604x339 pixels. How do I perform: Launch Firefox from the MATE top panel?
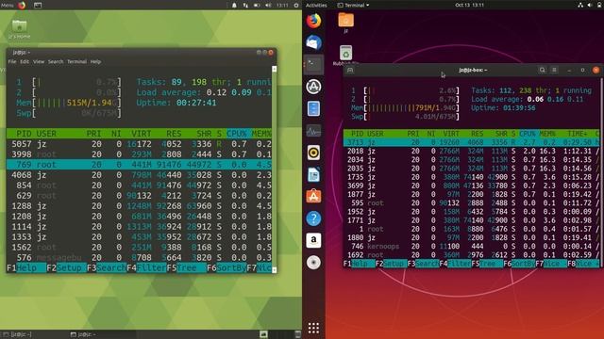pyautogui.click(x=22, y=5)
